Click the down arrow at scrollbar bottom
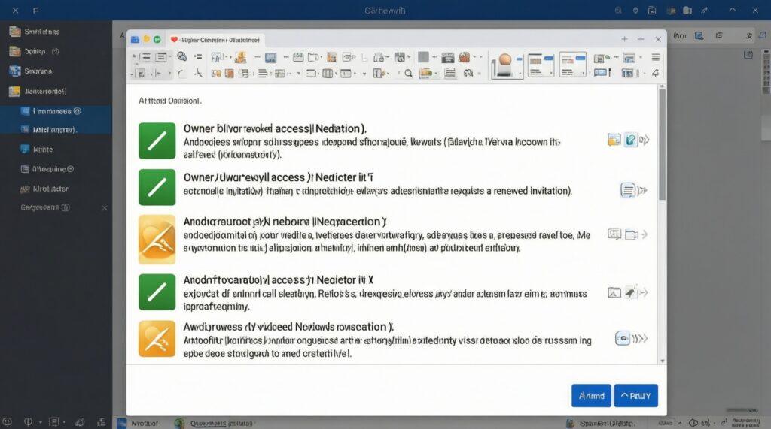This screenshot has height=429, width=771. tap(663, 360)
